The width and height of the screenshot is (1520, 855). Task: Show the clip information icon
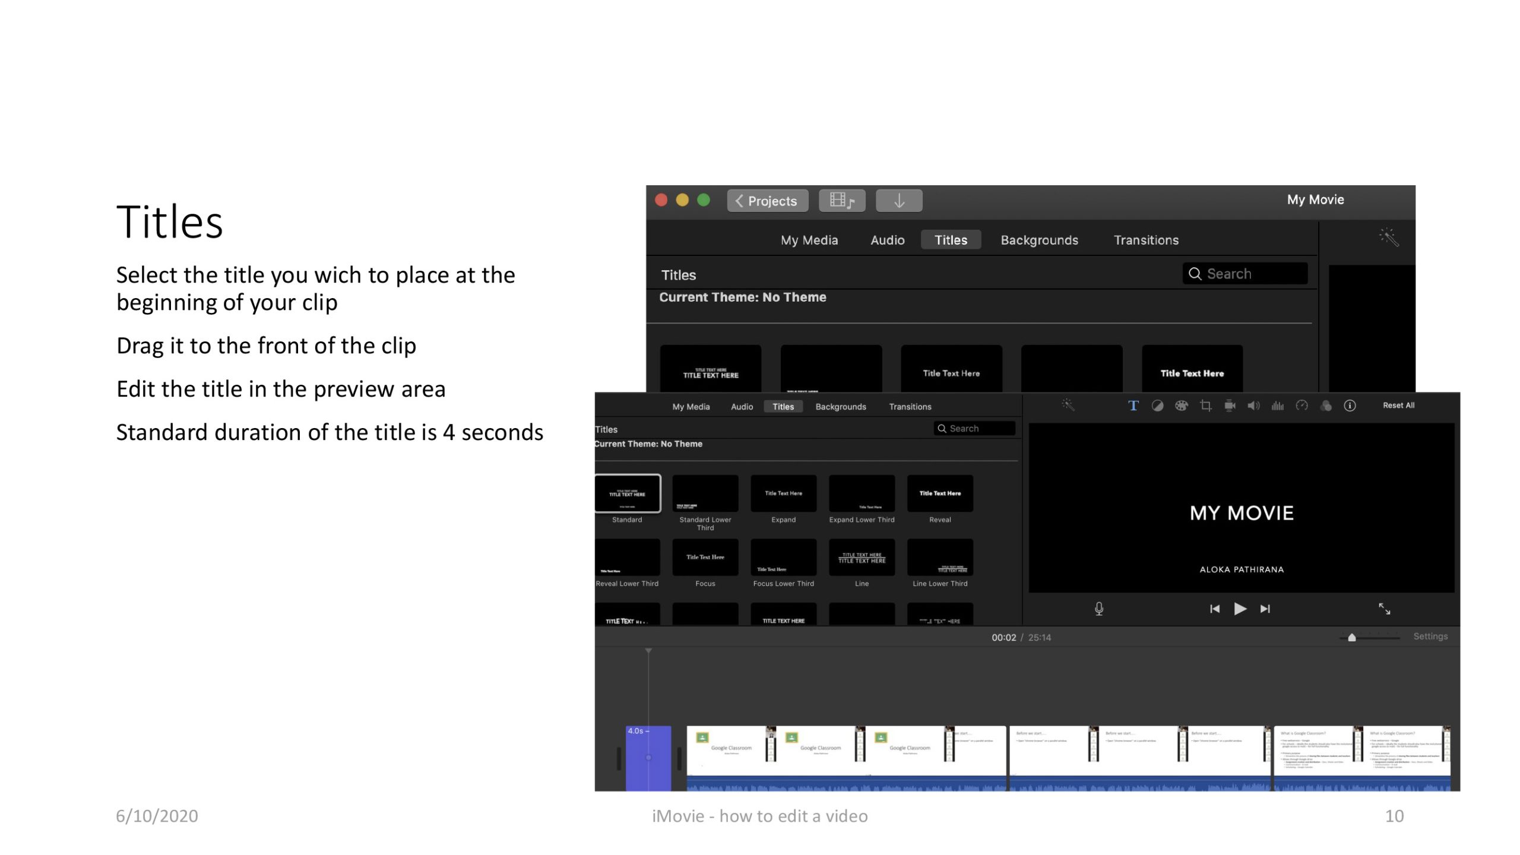(1350, 406)
